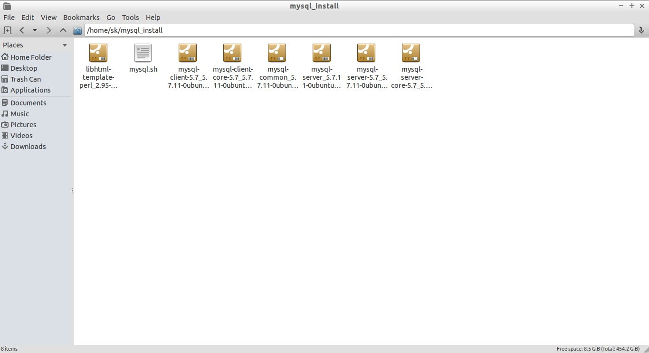
Task: Select the libhtml-template-perl package icon
Action: click(98, 53)
